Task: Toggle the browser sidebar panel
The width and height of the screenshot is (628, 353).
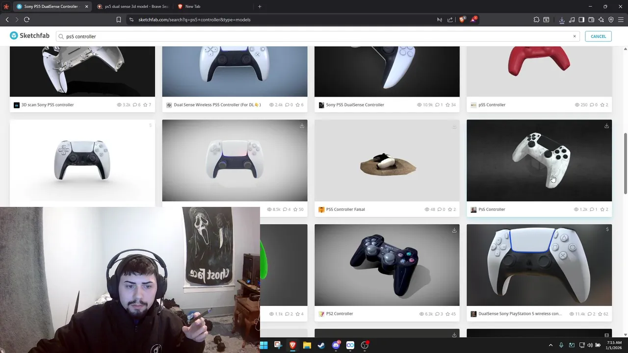Action: click(581, 20)
